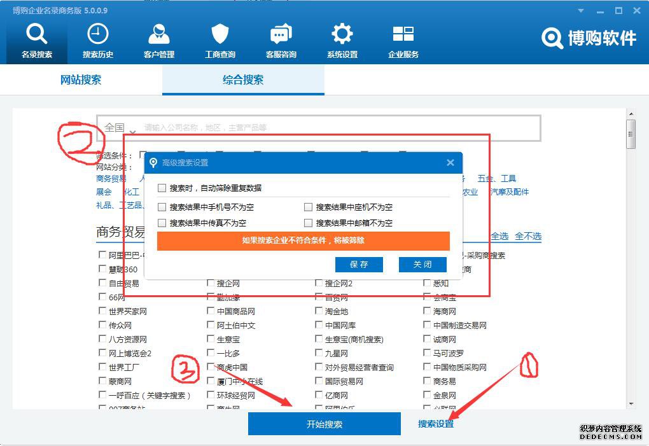
Task: Open the 名录搜索 magnifier icon
Action: click(x=36, y=34)
